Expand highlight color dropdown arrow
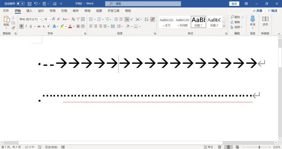The width and height of the screenshot is (282, 149). click(66, 26)
